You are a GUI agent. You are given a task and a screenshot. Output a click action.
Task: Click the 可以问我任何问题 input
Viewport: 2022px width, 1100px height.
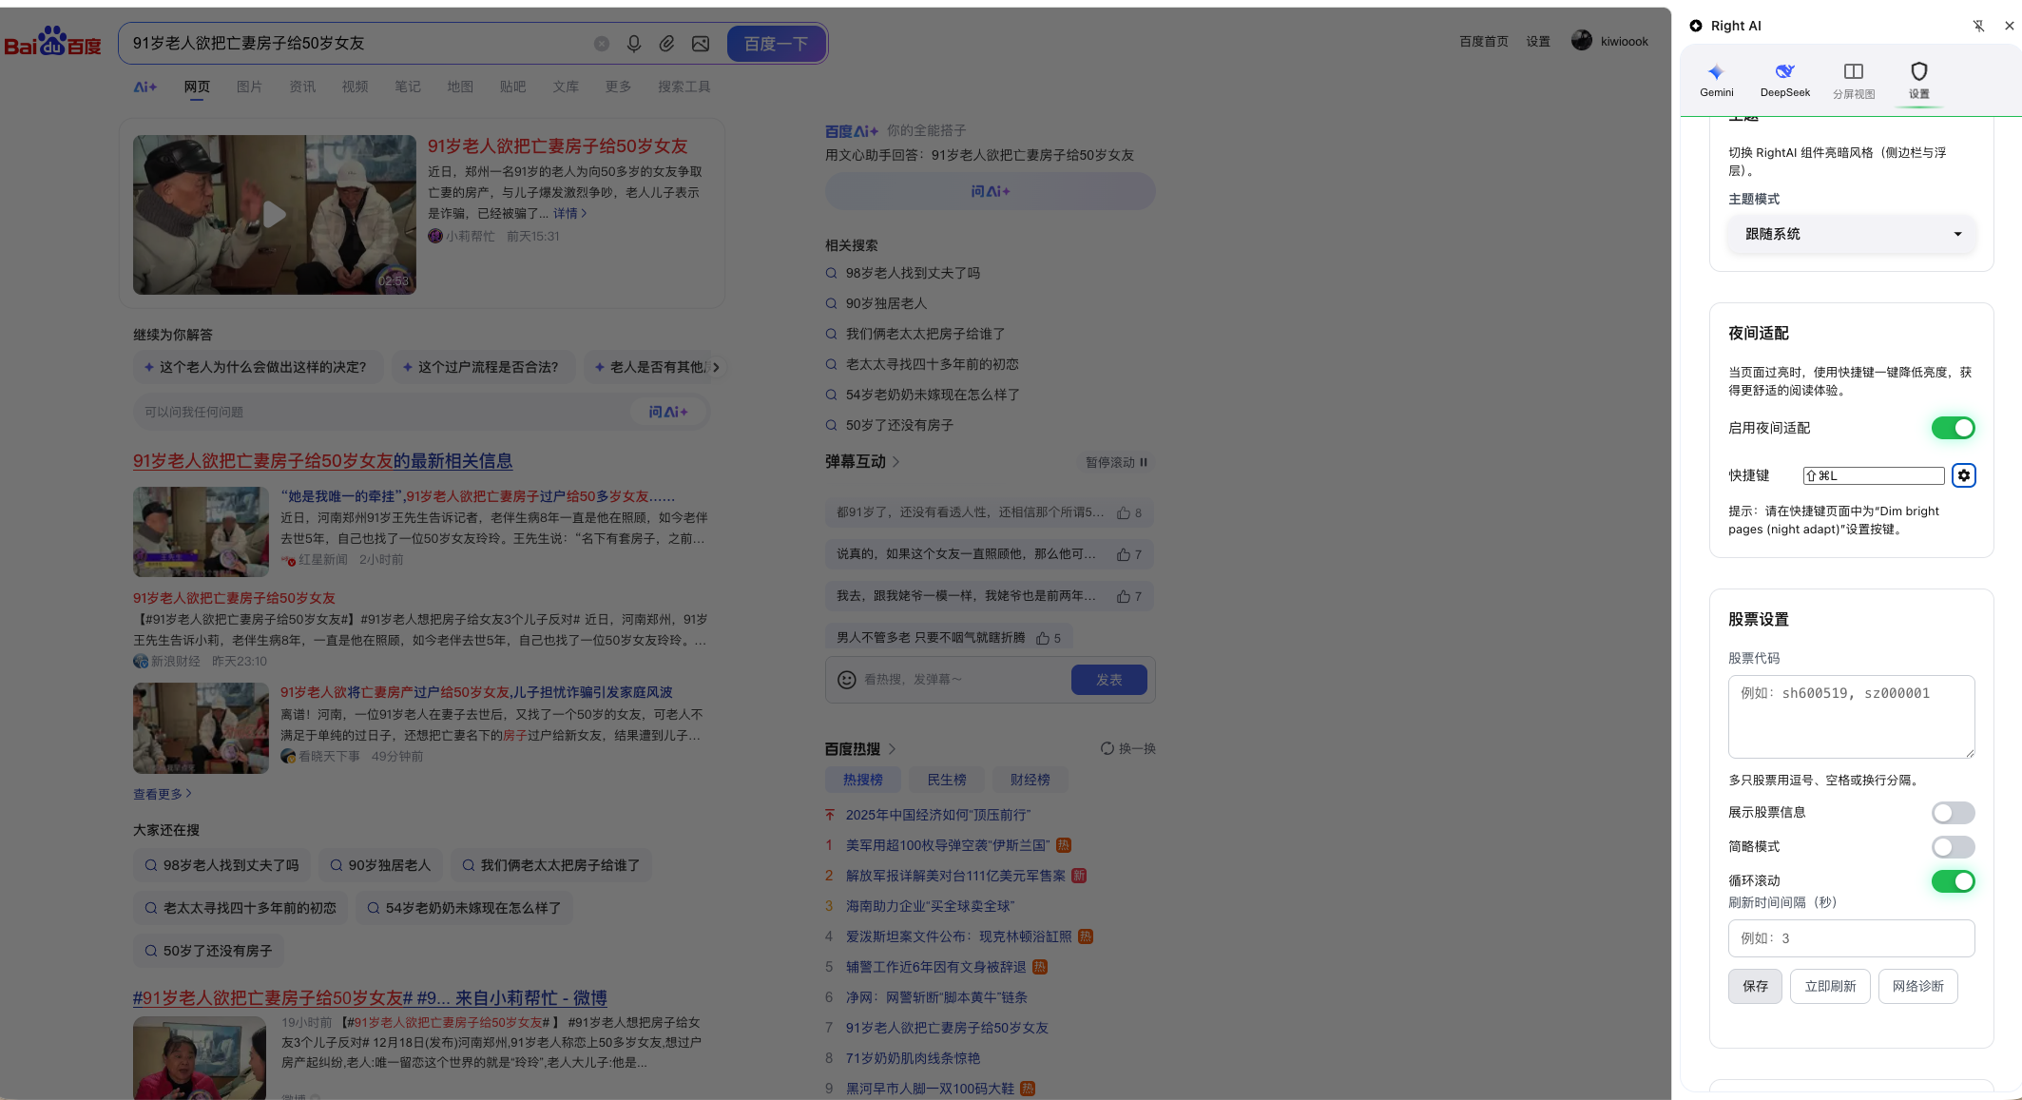pyautogui.click(x=380, y=412)
